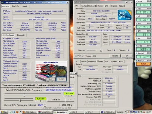152x114 pixels.
Task: Click the Core Speed 3780.4 MHz value in CPU-Z
Action: [x=93, y=37]
